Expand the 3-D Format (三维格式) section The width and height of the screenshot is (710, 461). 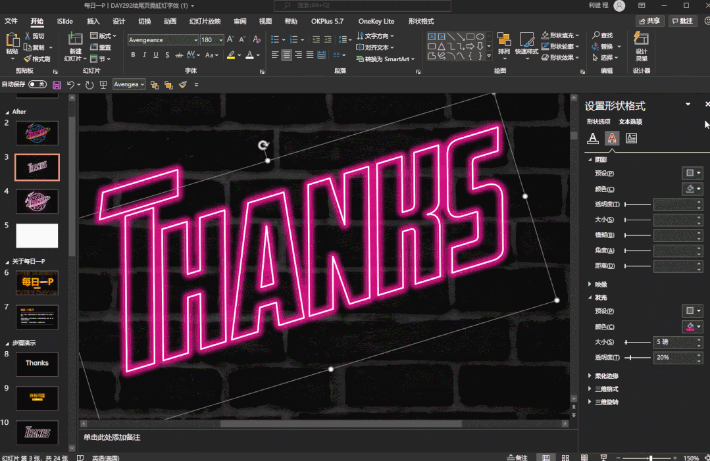(590, 389)
